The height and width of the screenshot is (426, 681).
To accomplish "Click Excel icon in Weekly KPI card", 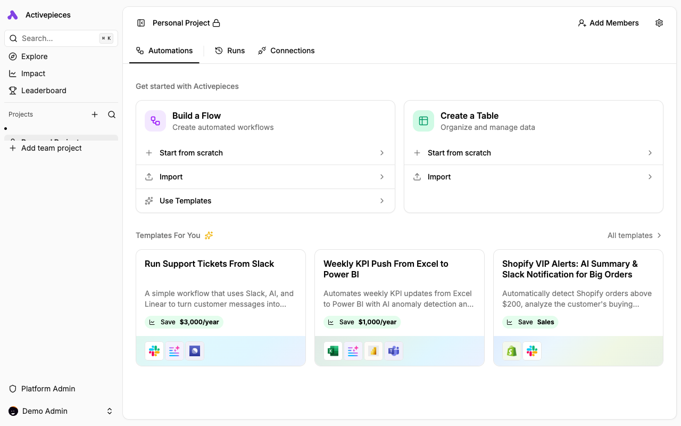I will (333, 351).
